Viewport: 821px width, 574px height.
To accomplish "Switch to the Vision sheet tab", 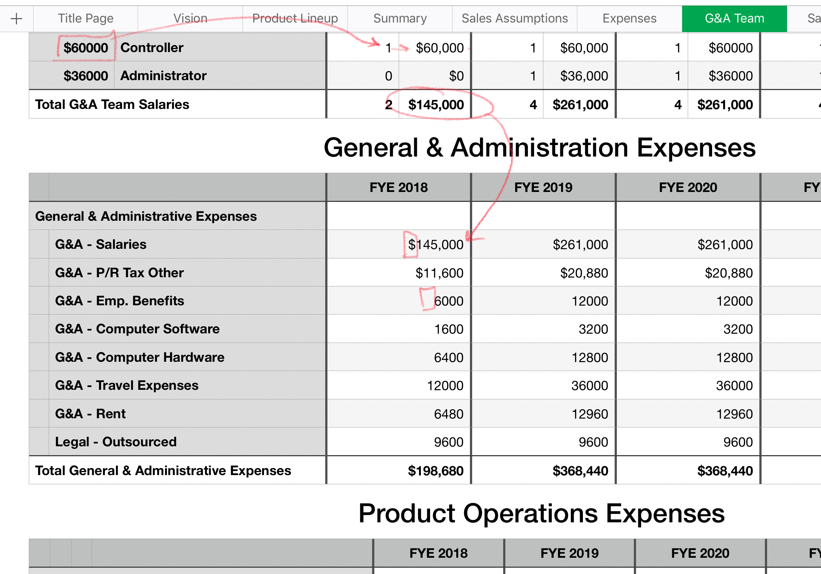I will pyautogui.click(x=190, y=18).
